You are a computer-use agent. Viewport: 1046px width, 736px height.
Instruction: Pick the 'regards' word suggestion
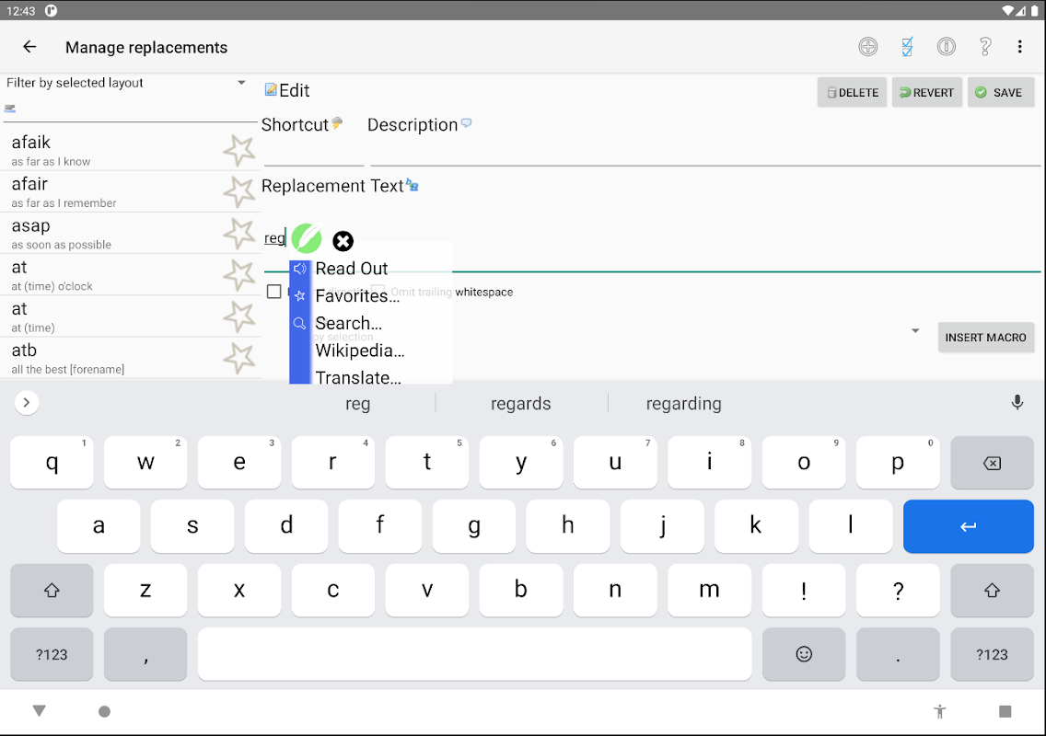pos(521,403)
